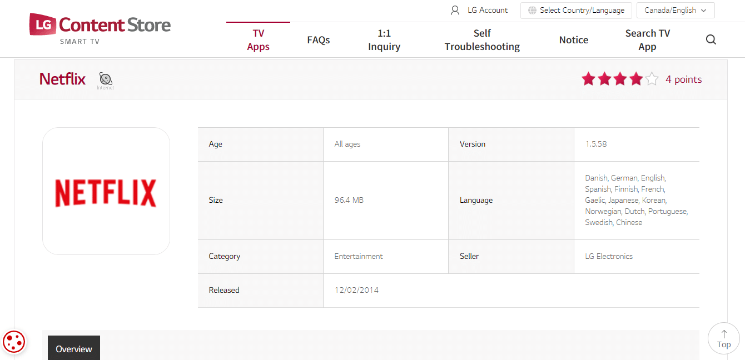The width and height of the screenshot is (745, 360).
Task: Open the 1:1 Inquiry menu item
Action: 384,40
